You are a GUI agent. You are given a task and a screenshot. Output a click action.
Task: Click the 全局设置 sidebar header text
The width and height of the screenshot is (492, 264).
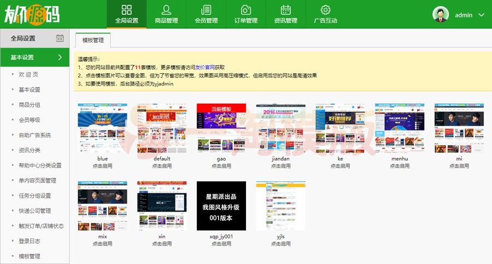pos(23,38)
